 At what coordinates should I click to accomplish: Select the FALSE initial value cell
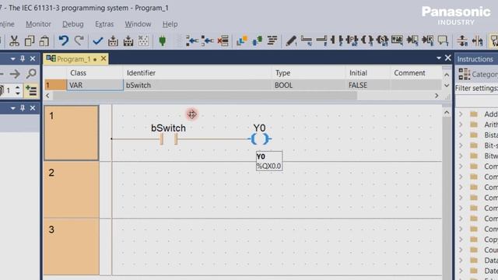[x=367, y=85]
